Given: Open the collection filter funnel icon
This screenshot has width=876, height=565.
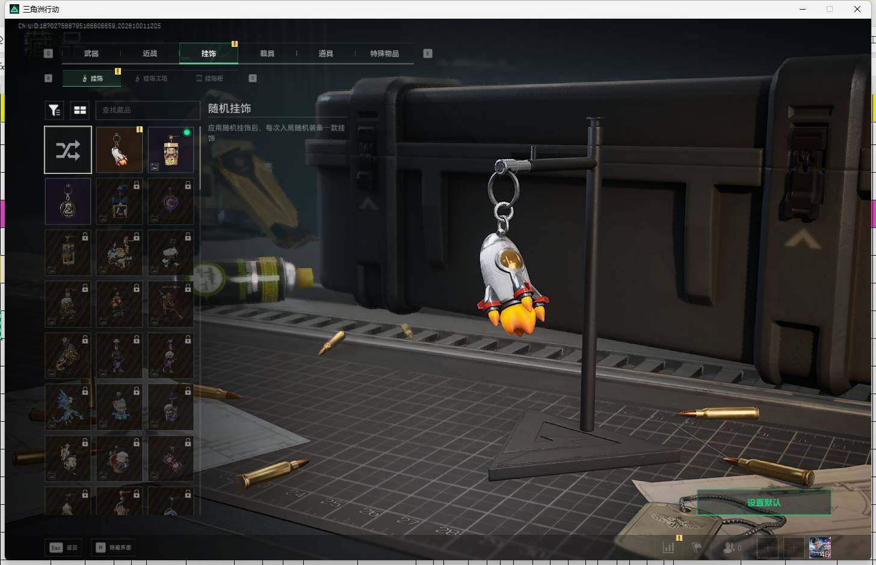Looking at the screenshot, I should pyautogui.click(x=54, y=110).
